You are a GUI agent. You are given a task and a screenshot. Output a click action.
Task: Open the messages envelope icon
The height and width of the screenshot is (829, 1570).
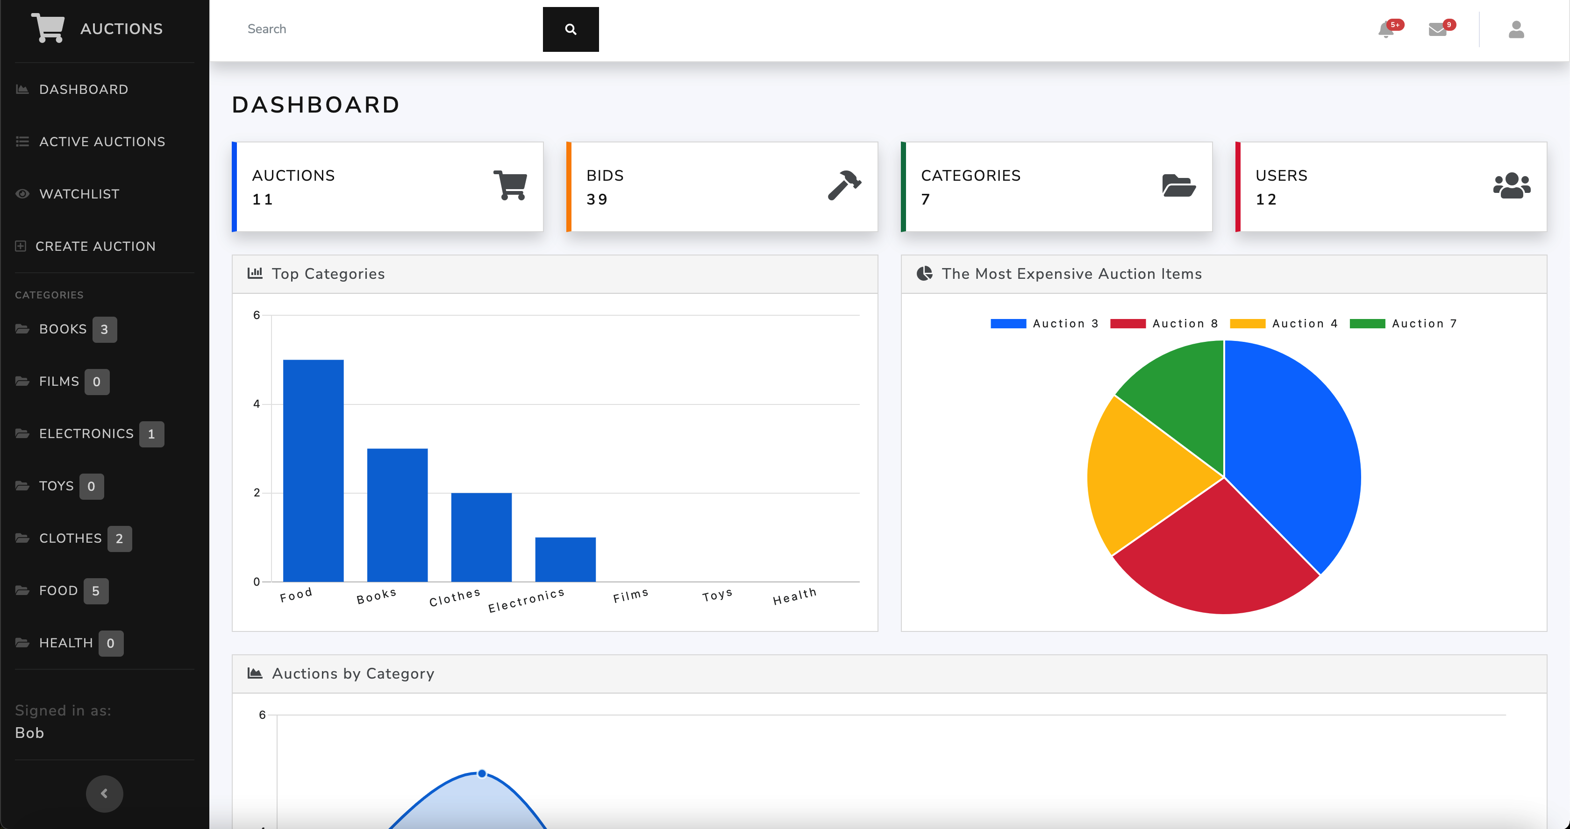1437,29
